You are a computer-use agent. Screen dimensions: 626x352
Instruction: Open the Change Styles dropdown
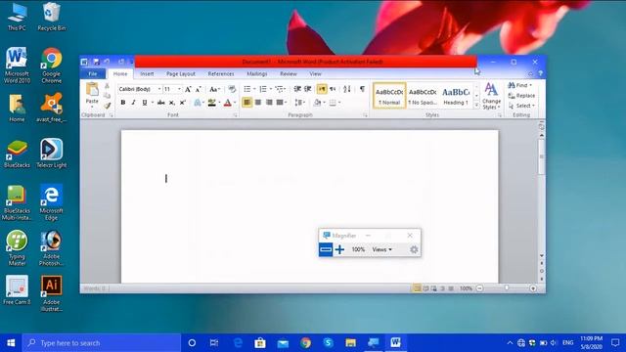[491, 96]
